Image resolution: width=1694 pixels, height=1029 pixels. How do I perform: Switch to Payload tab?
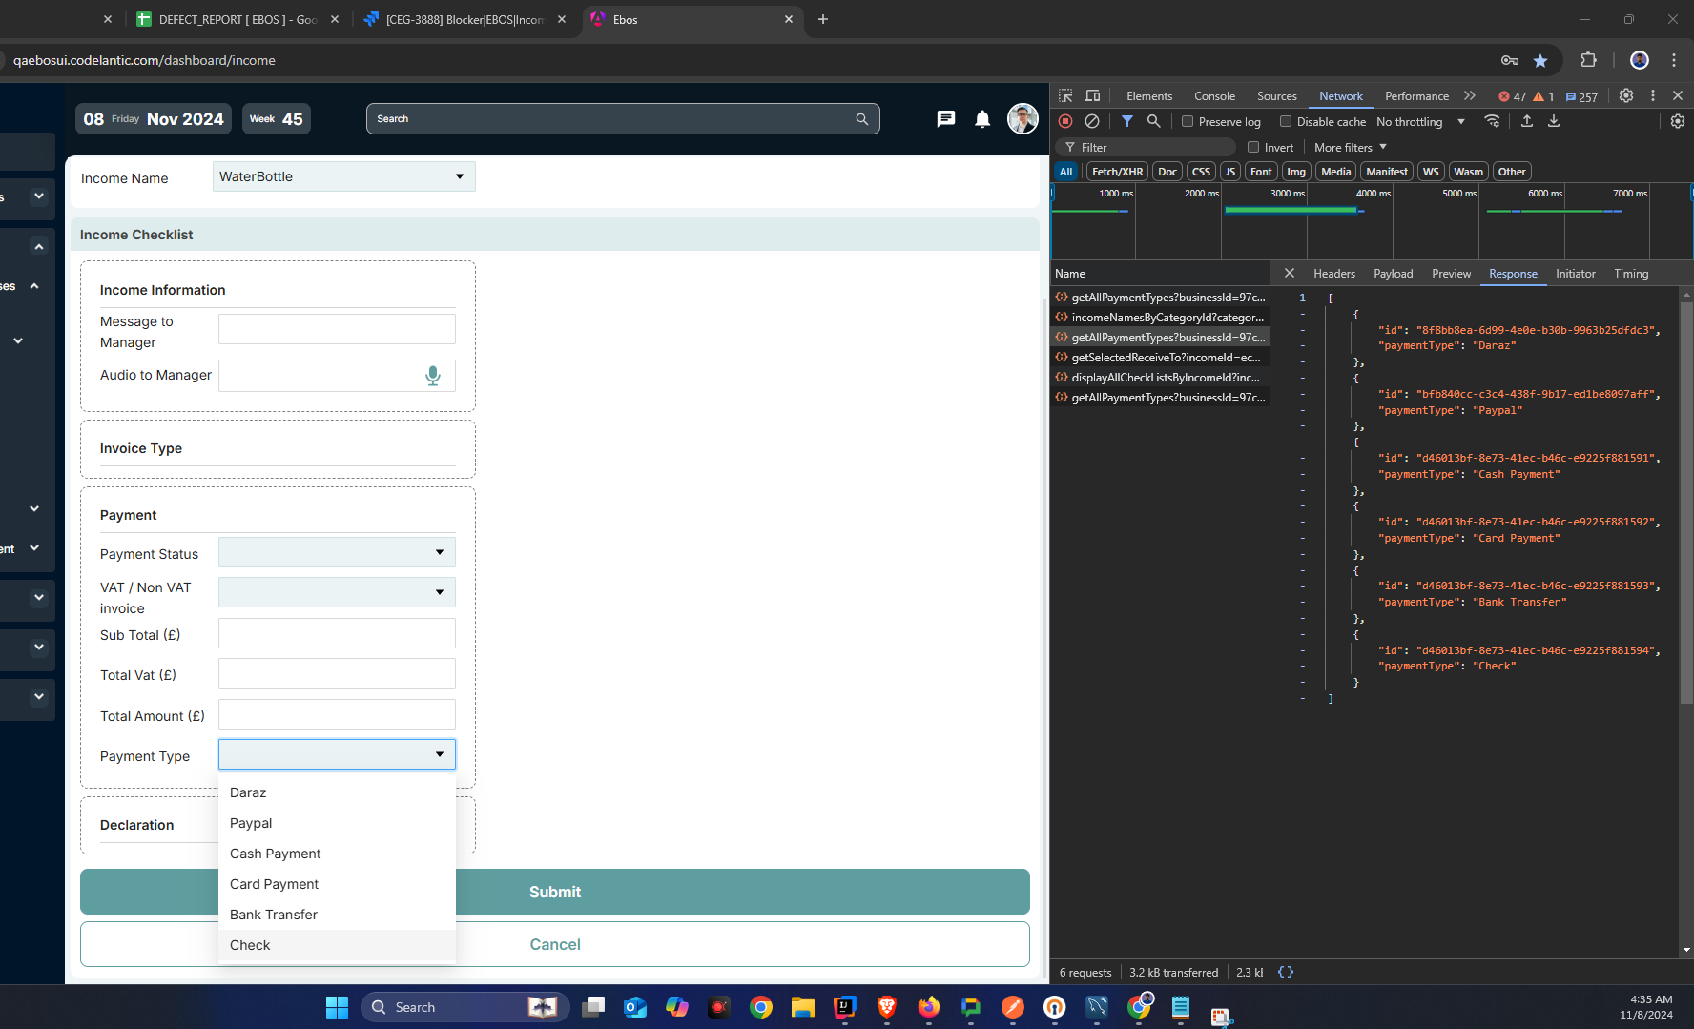click(1393, 274)
